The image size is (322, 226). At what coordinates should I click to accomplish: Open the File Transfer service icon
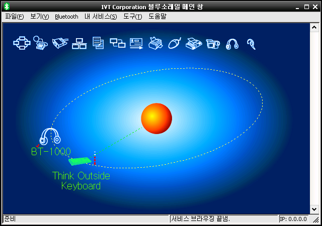(x=98, y=43)
